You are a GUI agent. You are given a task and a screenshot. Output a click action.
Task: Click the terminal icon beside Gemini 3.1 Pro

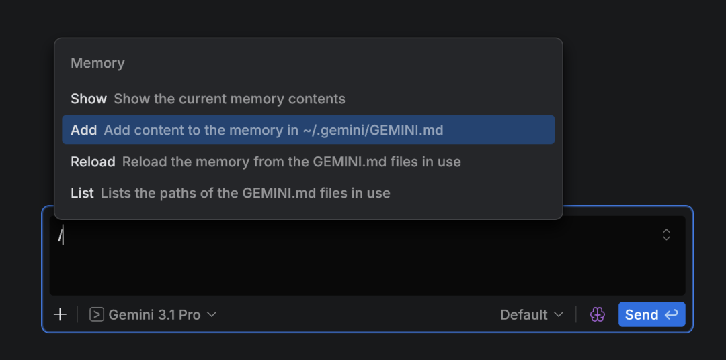click(x=97, y=314)
